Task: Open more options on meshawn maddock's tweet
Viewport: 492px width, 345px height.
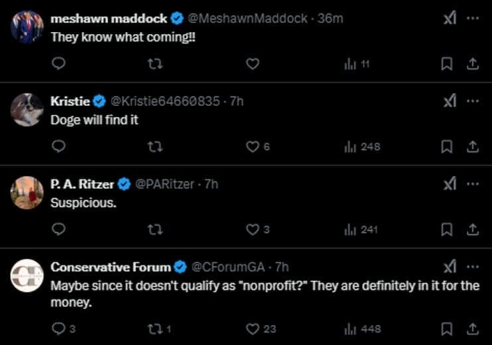Action: point(472,19)
